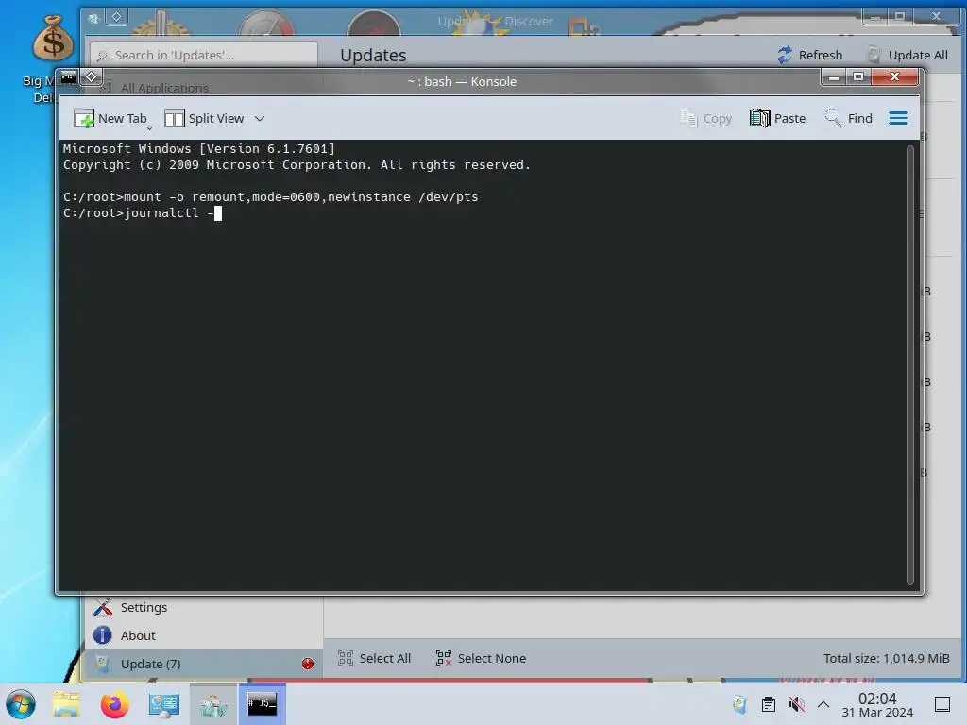Click the Copy button in Konsole toolbar
967x725 pixels.
click(x=706, y=118)
